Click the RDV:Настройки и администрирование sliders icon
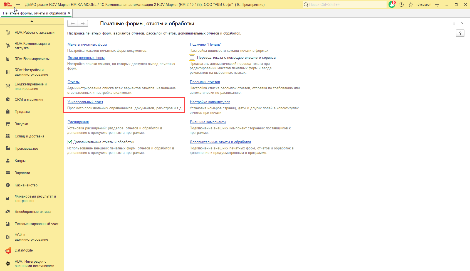470x271 pixels. [x=8, y=72]
